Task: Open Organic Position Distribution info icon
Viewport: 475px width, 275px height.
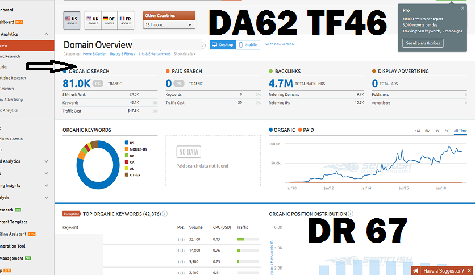Action: pos(351,214)
